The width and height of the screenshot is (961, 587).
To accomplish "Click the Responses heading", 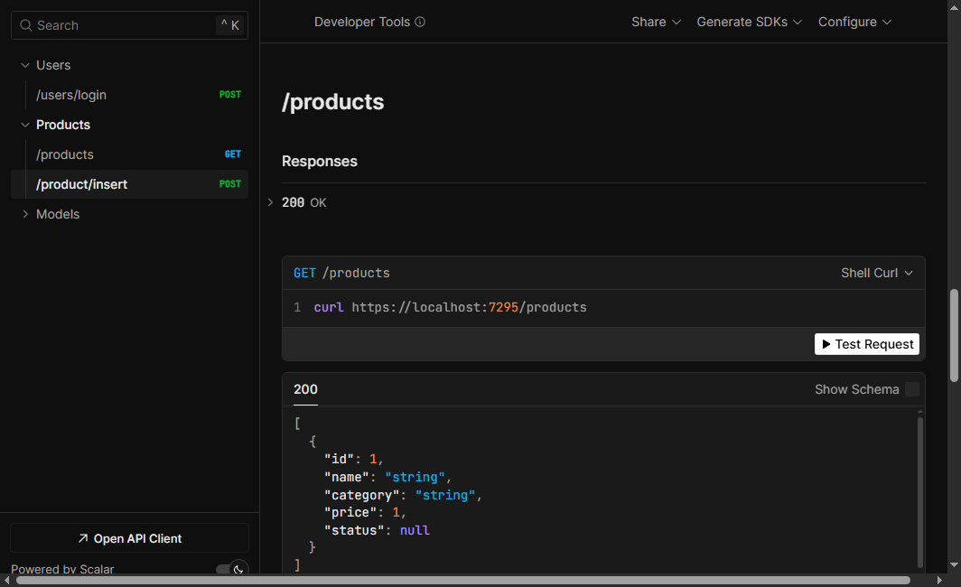I will (x=320, y=161).
